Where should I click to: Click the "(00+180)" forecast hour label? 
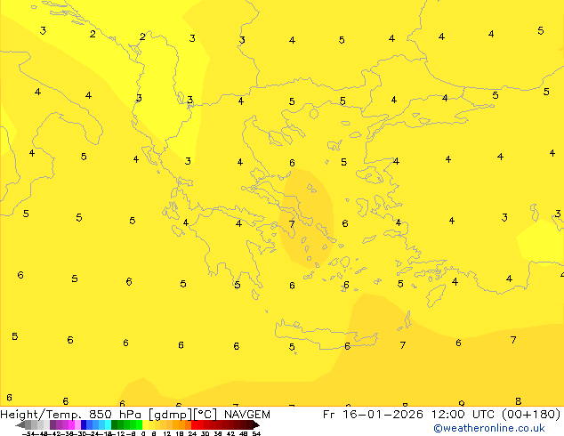coord(530,415)
